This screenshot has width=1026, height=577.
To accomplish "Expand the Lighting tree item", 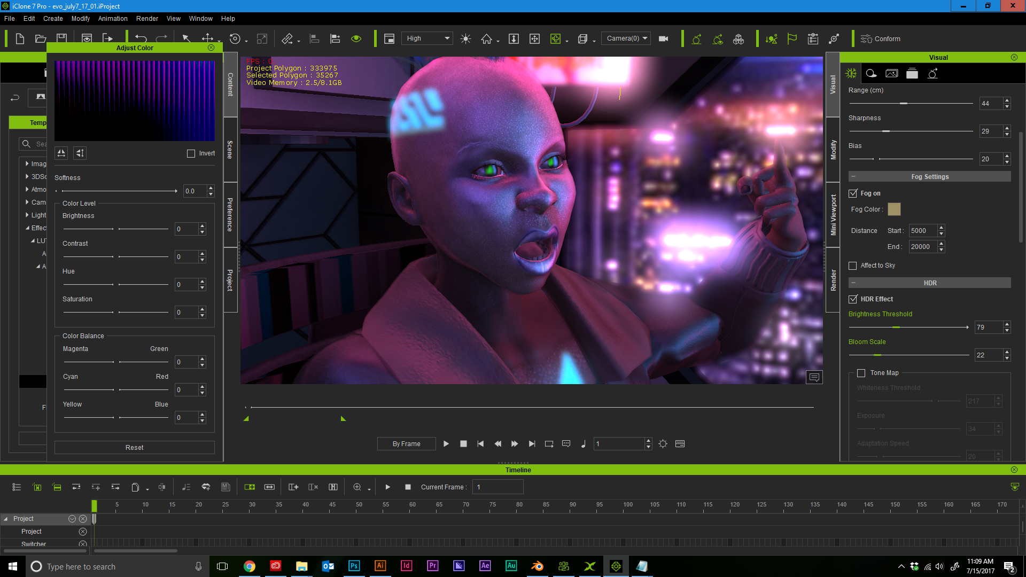I will 27,215.
